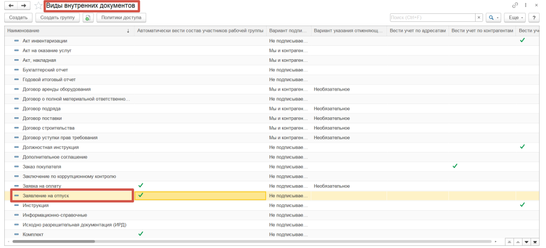This screenshot has width=546, height=248.
Task: Click the Создать button
Action: 18,18
